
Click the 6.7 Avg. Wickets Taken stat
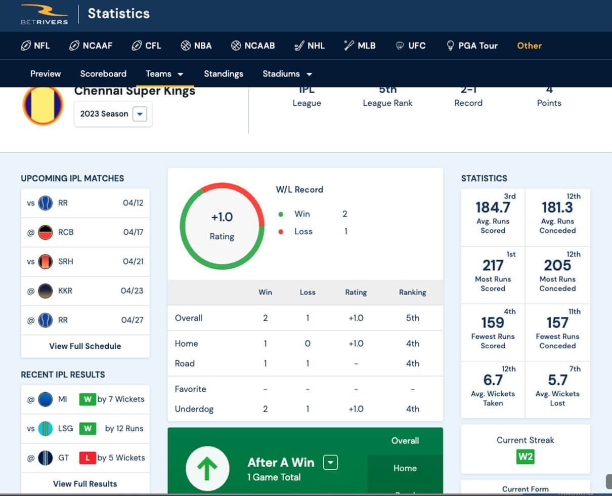[493, 390]
